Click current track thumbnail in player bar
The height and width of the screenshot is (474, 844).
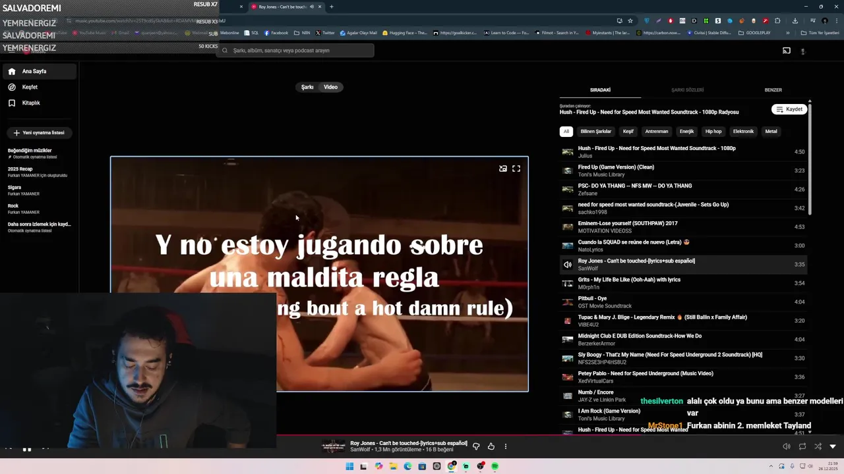(x=333, y=446)
